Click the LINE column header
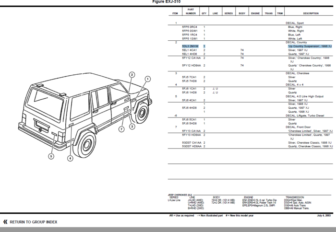 [215, 13]
